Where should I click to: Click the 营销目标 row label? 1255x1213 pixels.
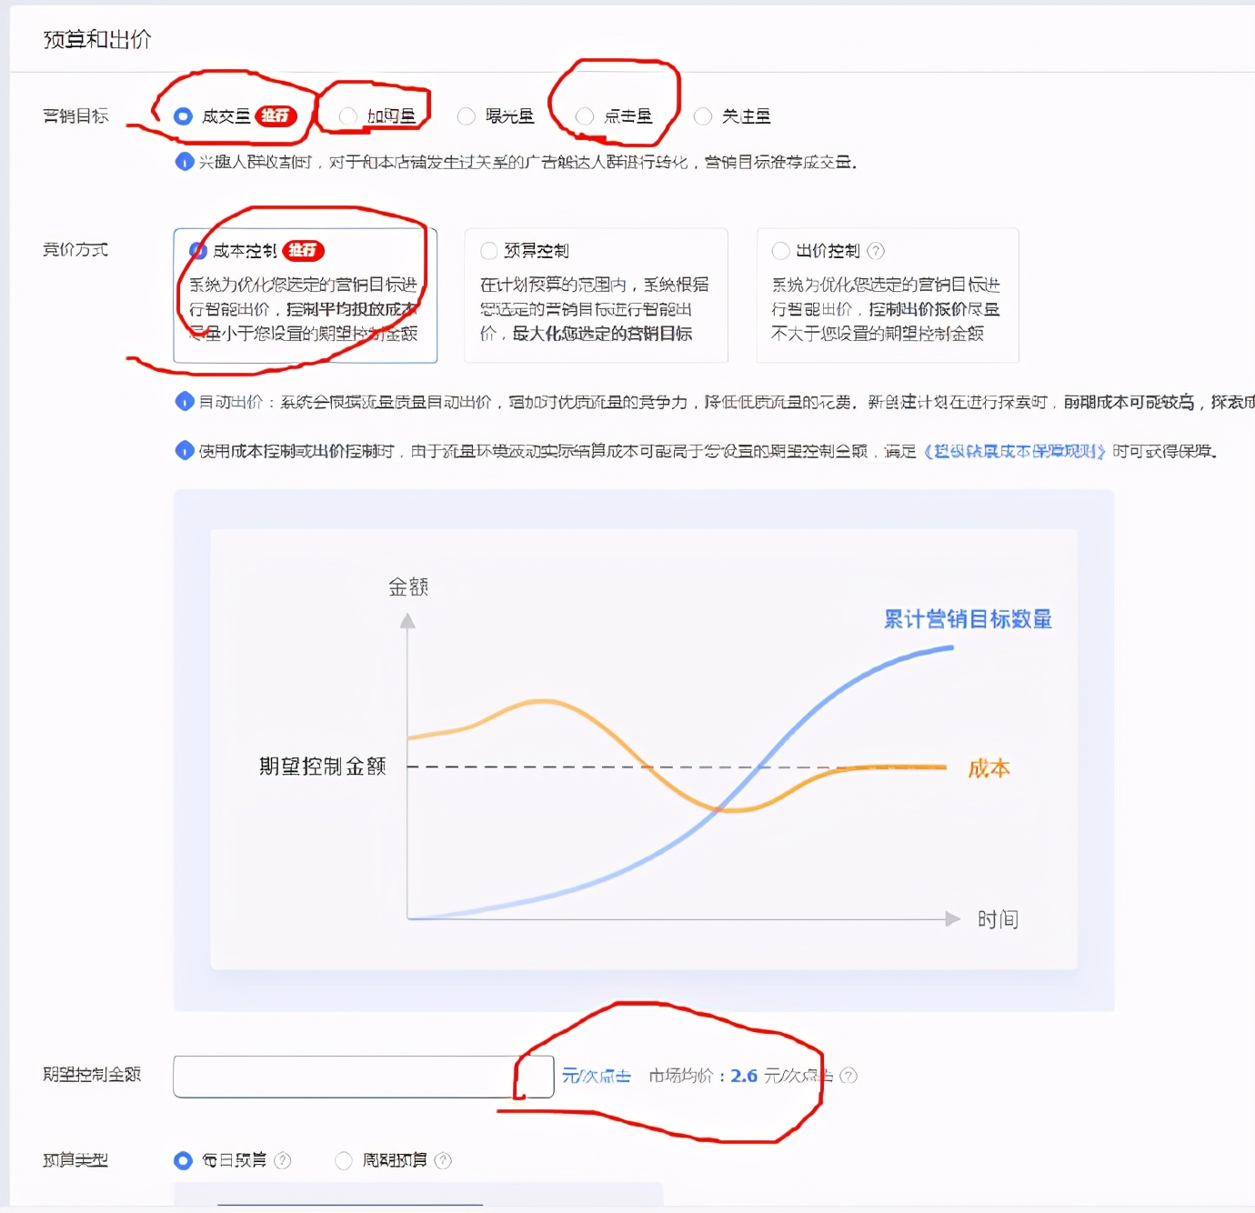(x=75, y=115)
